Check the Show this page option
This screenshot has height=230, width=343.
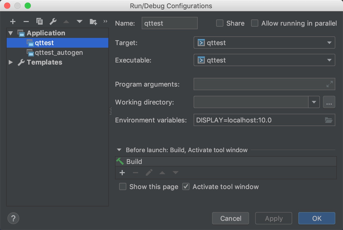click(123, 187)
